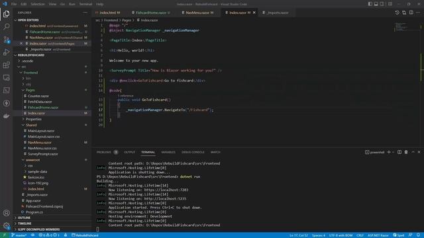Open the Explorer view in activity bar
424x238 pixels.
click(6, 14)
